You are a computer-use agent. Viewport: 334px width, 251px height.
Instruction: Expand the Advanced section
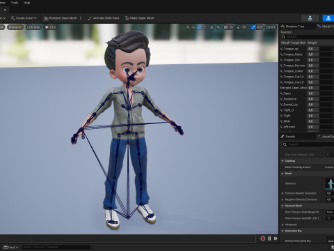point(283,225)
